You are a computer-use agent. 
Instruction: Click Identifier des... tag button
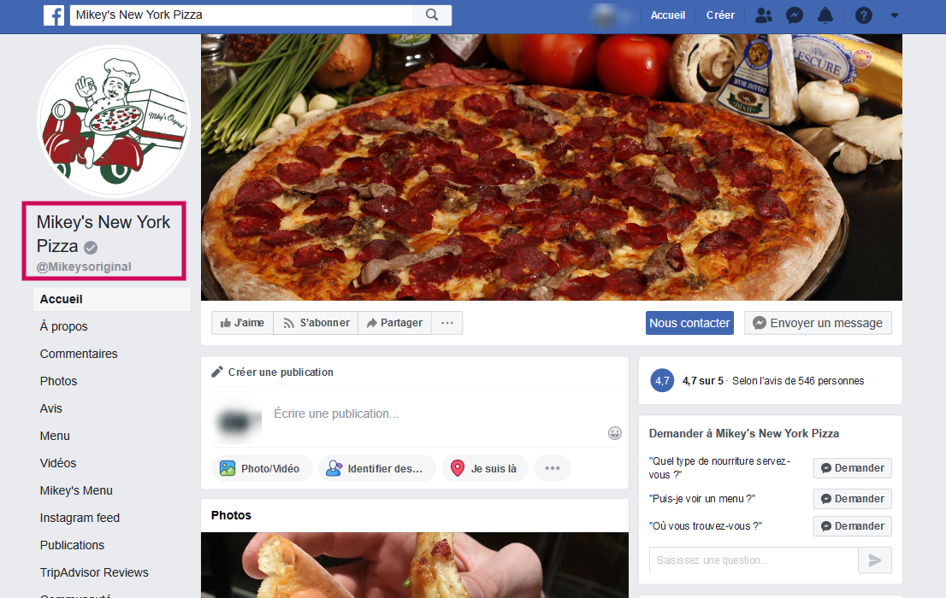tap(377, 468)
